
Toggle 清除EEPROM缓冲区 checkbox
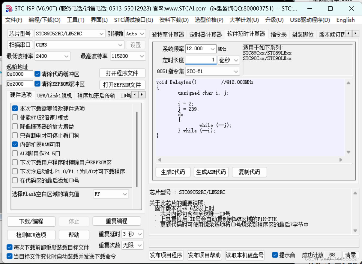click(x=37, y=84)
